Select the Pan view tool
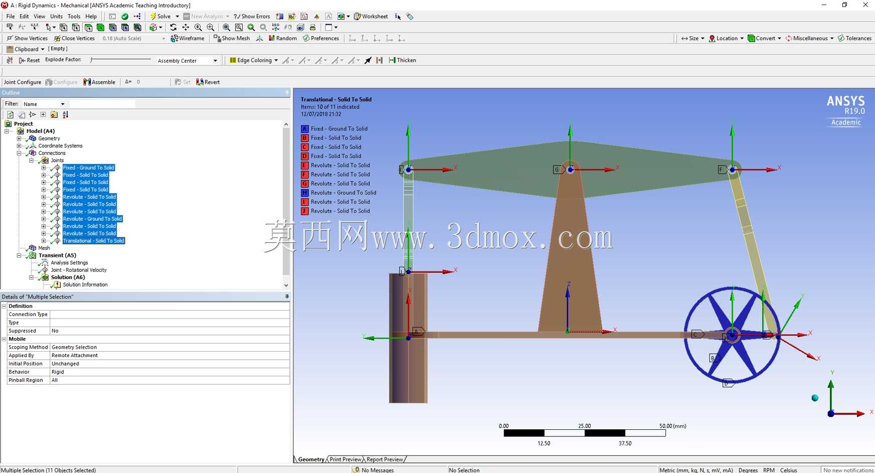The image size is (875, 473). [x=186, y=28]
